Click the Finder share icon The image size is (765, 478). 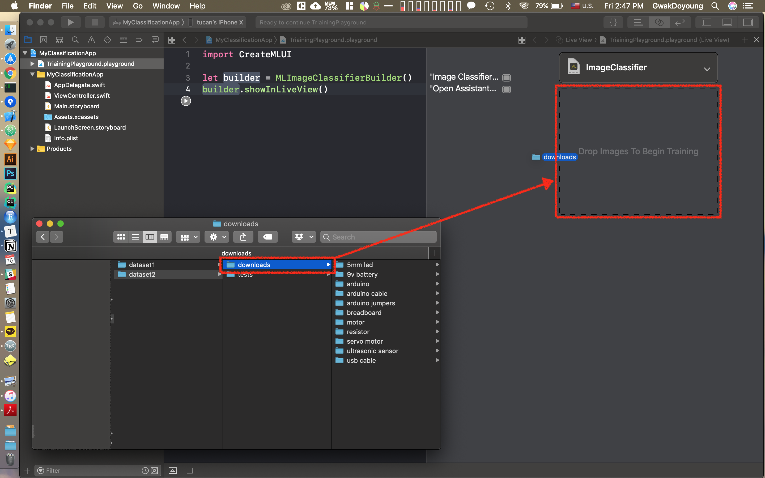[243, 237]
